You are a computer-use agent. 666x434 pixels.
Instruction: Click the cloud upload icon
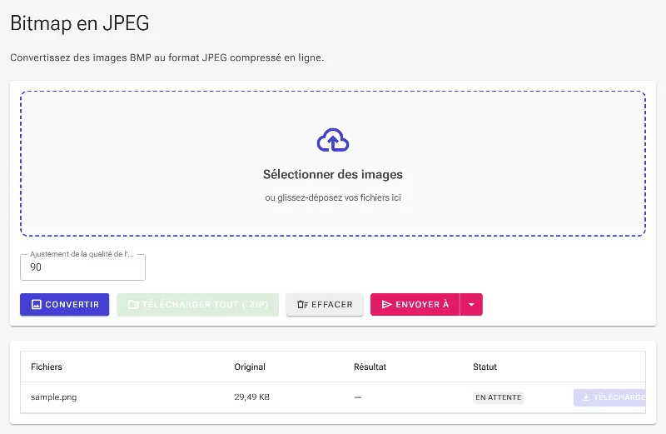(x=333, y=140)
